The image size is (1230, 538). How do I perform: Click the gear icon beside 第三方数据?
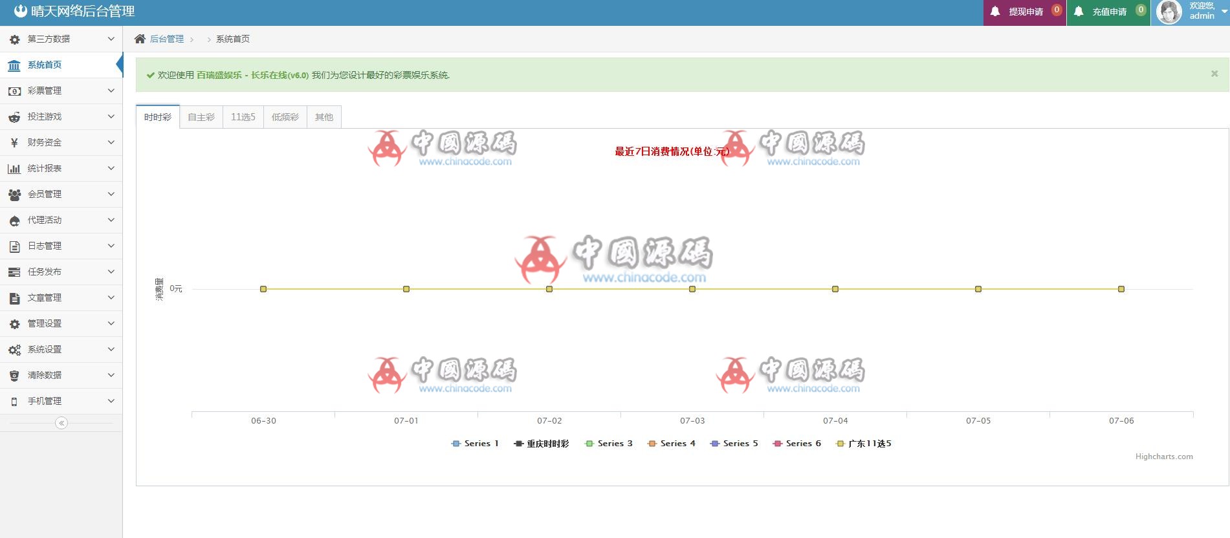14,39
